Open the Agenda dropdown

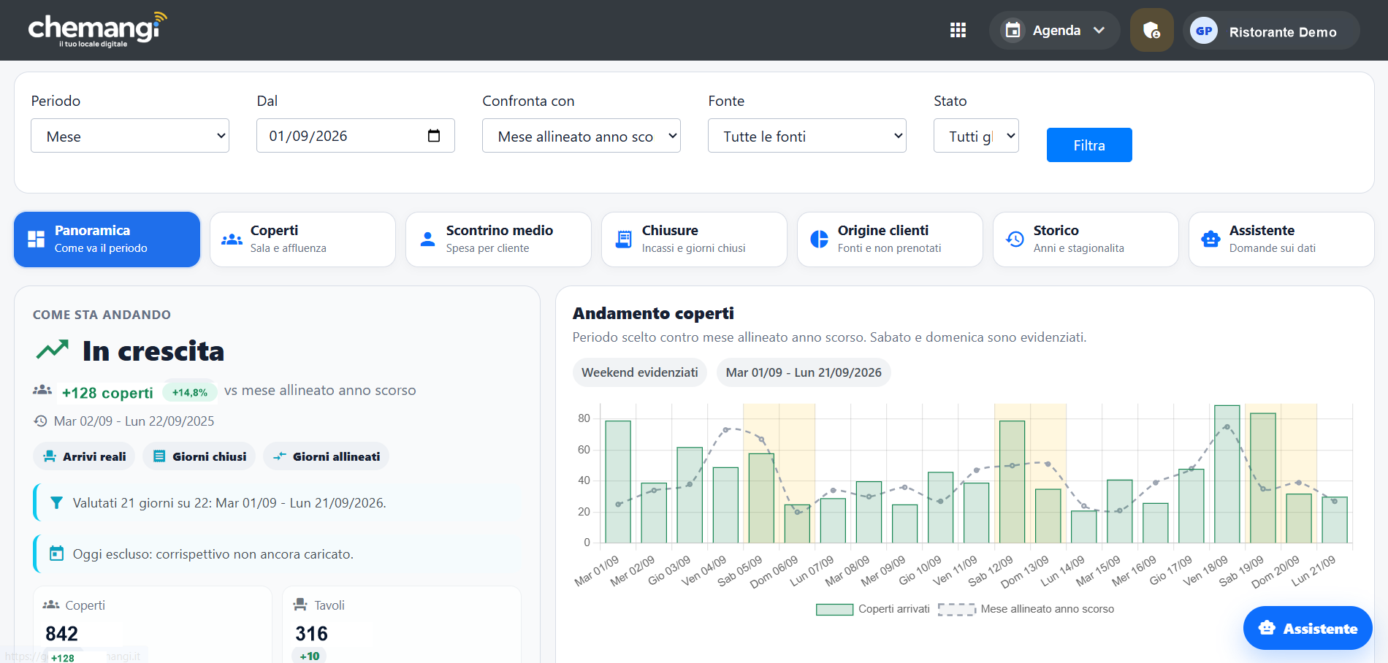[1054, 31]
